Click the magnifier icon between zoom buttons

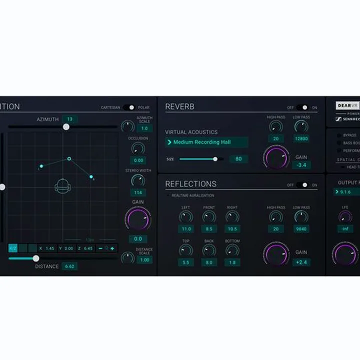pos(106,248)
